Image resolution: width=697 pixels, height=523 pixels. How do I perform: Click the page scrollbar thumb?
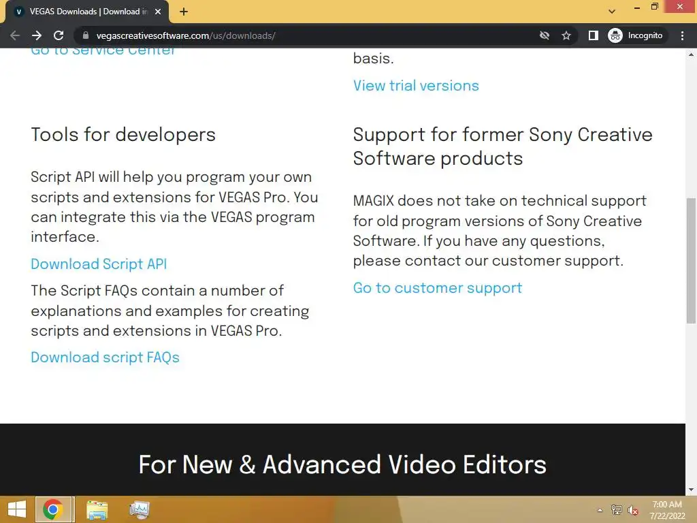pos(691,261)
